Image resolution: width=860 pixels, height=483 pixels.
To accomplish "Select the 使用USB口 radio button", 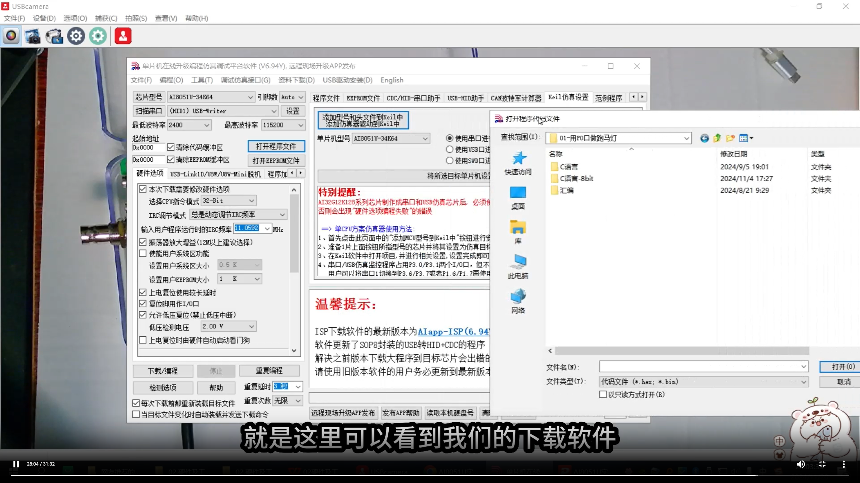I will [449, 150].
